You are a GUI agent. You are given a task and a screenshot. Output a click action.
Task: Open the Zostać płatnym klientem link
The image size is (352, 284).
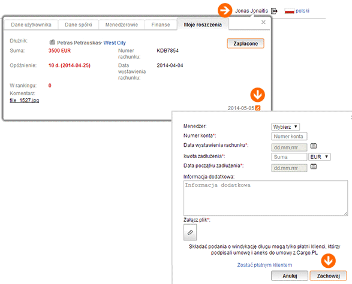[x=264, y=265]
